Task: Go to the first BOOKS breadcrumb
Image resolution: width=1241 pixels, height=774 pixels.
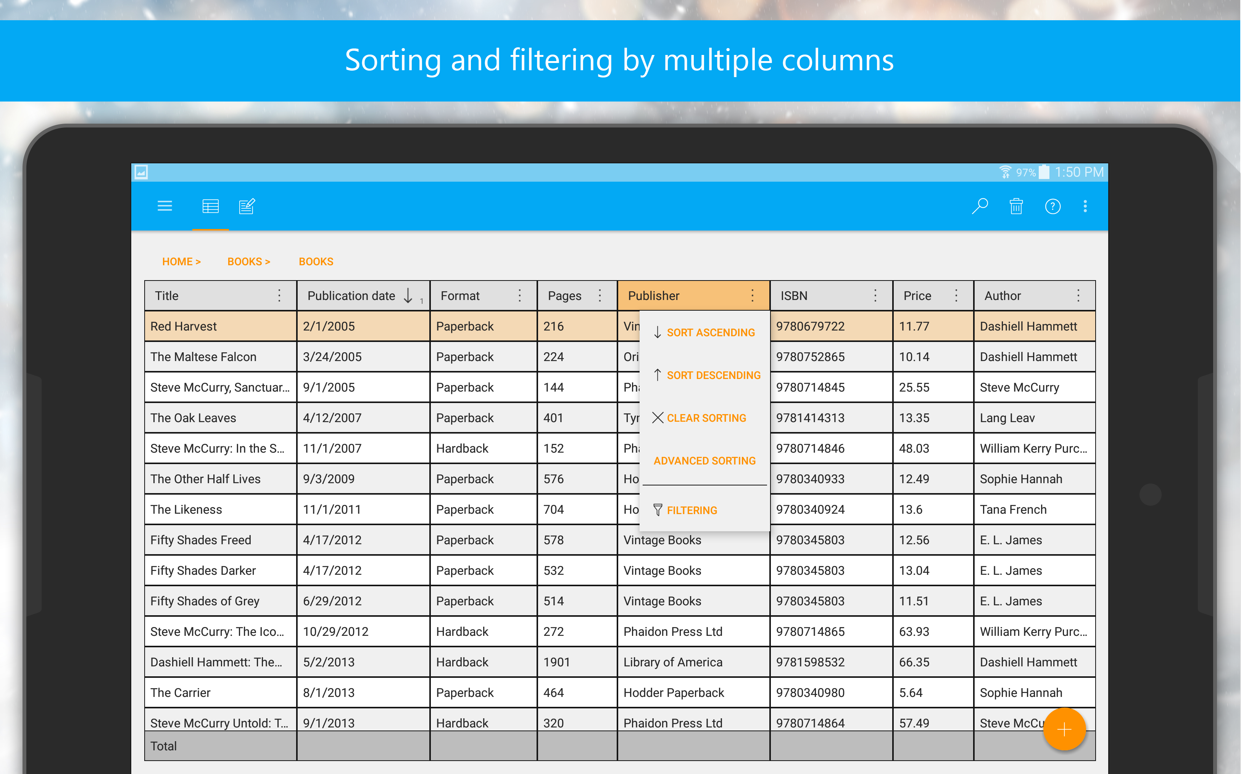Action: pos(249,261)
